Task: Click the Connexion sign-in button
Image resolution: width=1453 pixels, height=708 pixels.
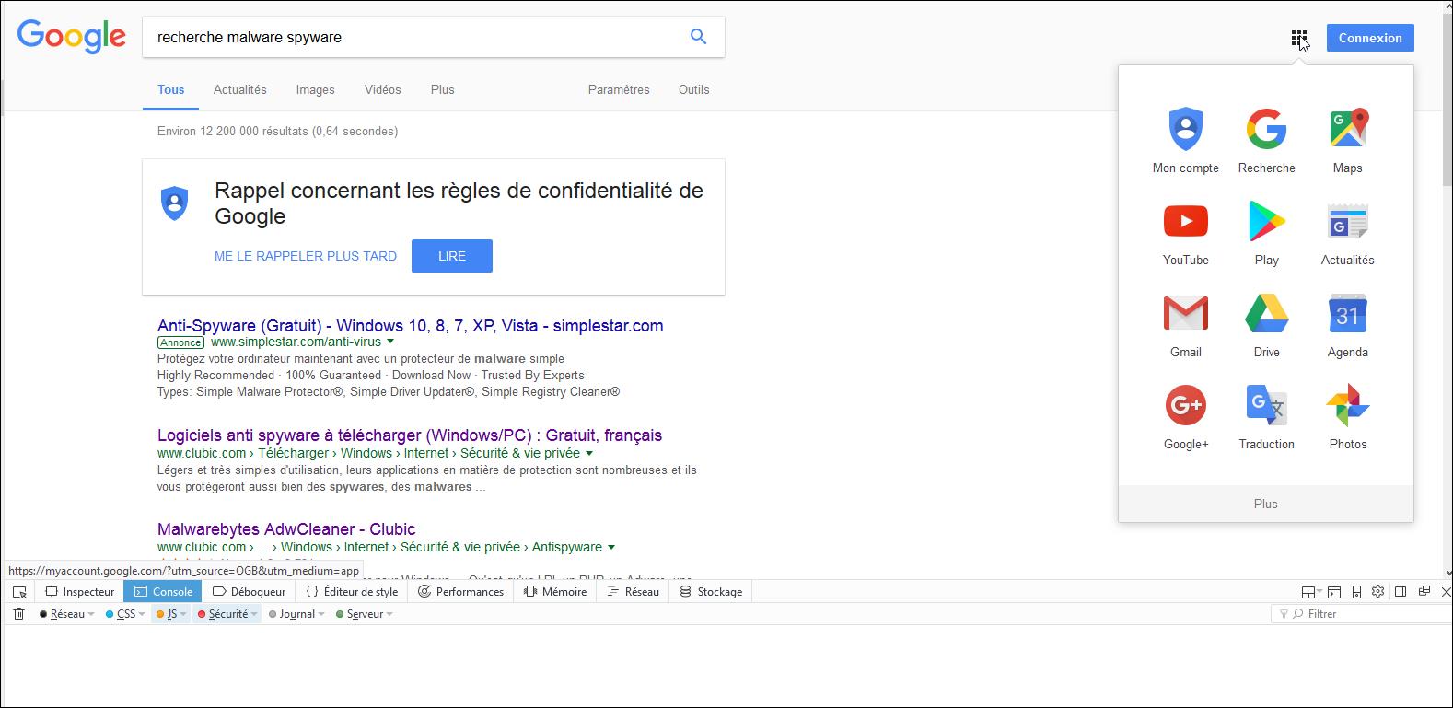Action: click(1370, 38)
